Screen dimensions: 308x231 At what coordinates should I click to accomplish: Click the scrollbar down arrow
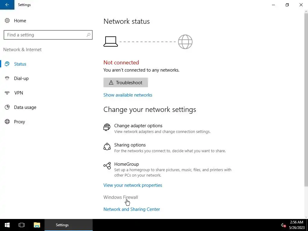tap(306, 217)
